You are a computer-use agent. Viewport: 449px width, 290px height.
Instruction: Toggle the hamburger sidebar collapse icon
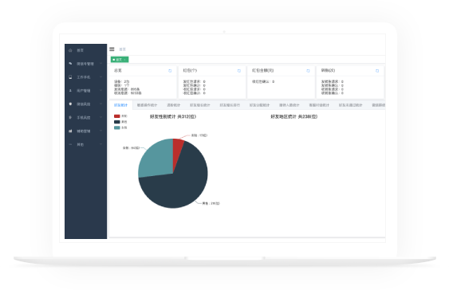[112, 49]
